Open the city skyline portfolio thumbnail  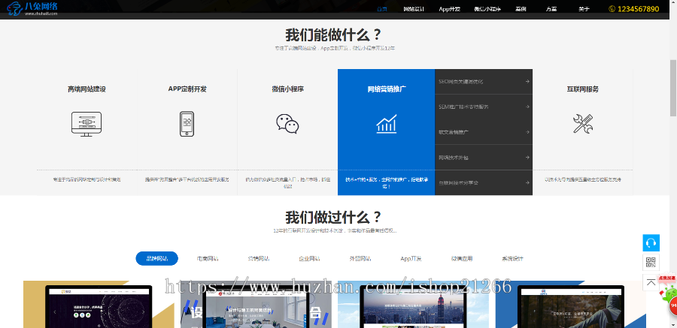[x=413, y=304]
